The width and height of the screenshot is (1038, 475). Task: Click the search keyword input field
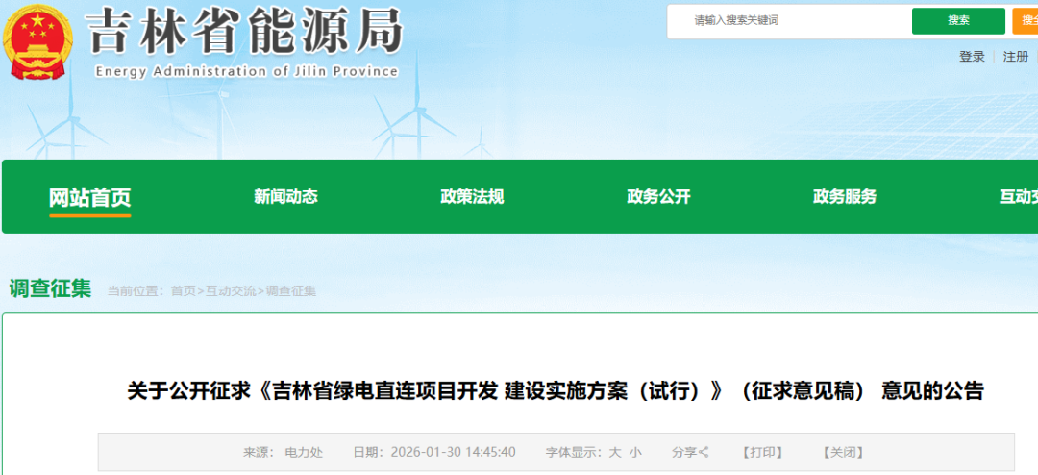tap(788, 20)
